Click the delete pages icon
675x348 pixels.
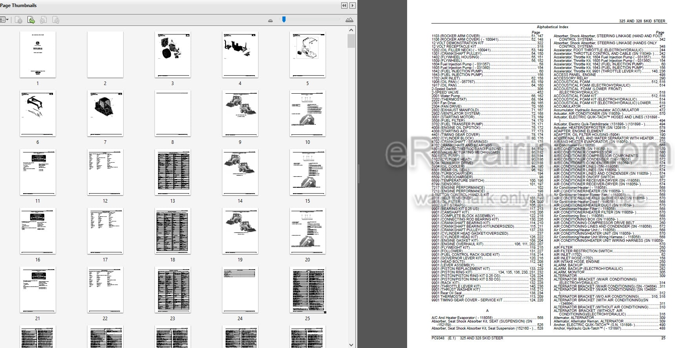[x=18, y=20]
